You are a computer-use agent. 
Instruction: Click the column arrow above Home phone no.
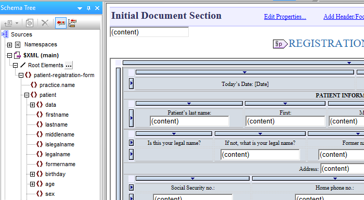[335, 178]
